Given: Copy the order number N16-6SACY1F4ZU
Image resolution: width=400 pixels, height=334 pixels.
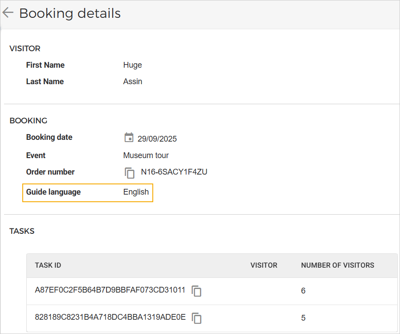Looking at the screenshot, I should 130,173.
